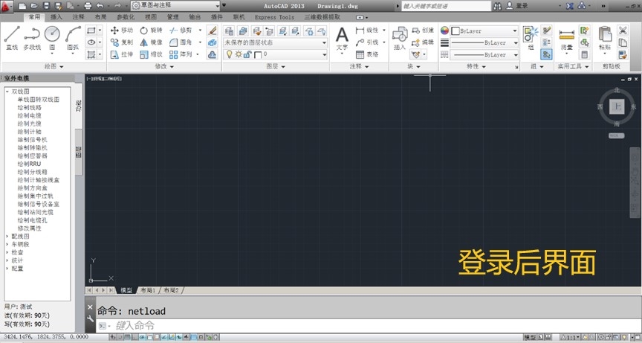The image size is (642, 343).
Task: Click the 线性 linear dimension tool
Action: pyautogui.click(x=367, y=30)
